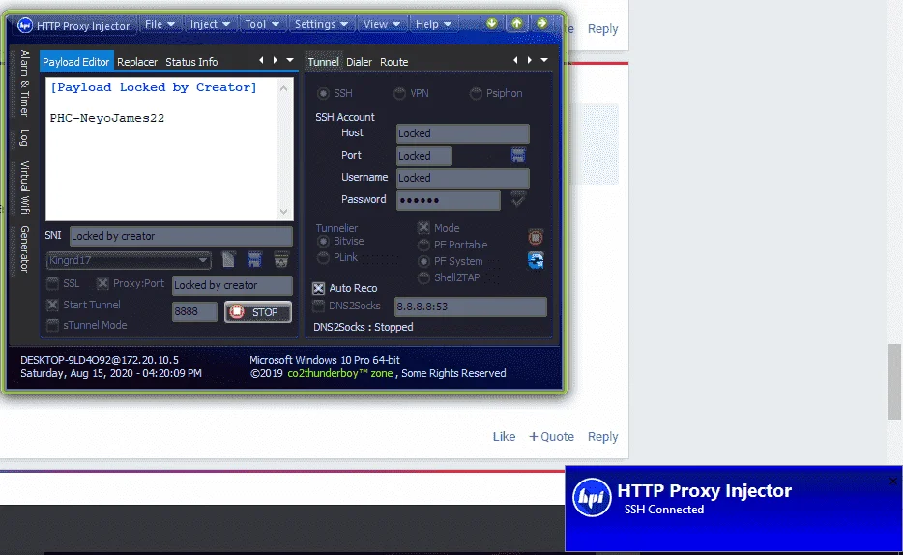
Task: Click the co2thunderboy zone link
Action: [x=339, y=373]
